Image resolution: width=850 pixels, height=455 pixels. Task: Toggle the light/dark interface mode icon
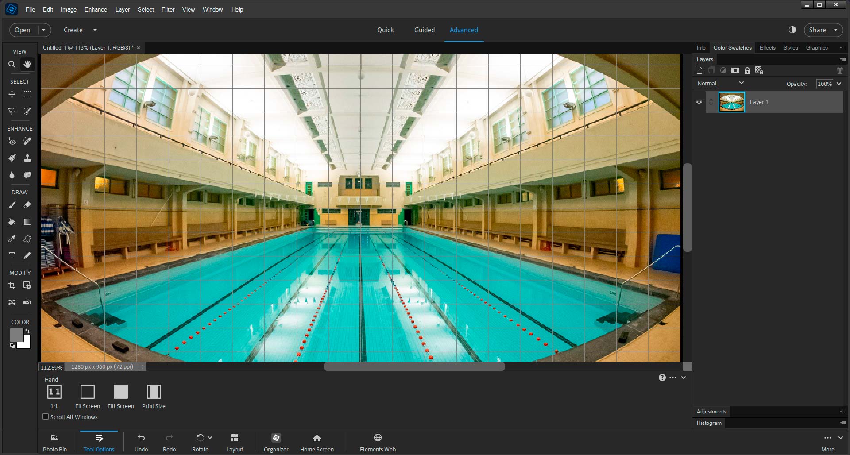[792, 30]
